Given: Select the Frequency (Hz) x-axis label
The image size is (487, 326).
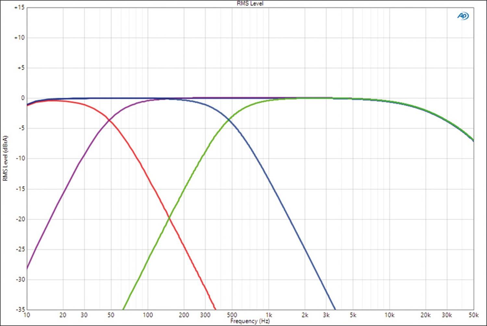Looking at the screenshot, I should point(250,321).
